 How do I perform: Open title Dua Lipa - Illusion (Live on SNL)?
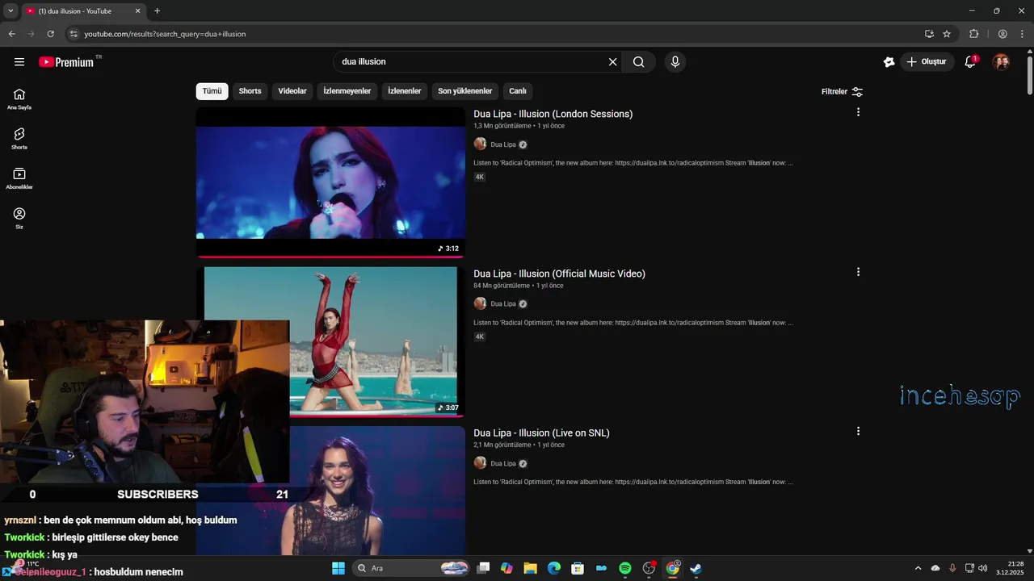coord(541,433)
